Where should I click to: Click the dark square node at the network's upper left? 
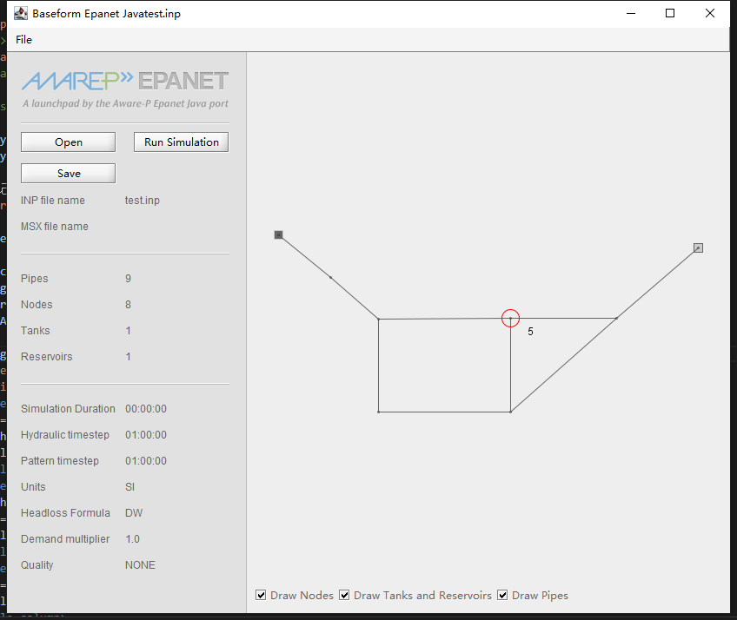tap(278, 234)
